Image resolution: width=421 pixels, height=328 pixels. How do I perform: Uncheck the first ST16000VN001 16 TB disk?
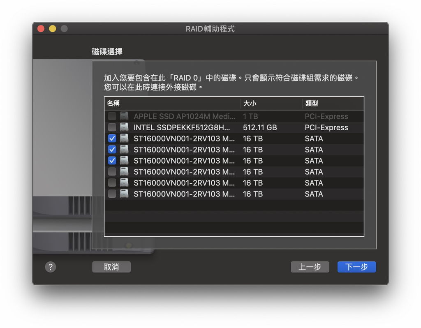click(112, 139)
